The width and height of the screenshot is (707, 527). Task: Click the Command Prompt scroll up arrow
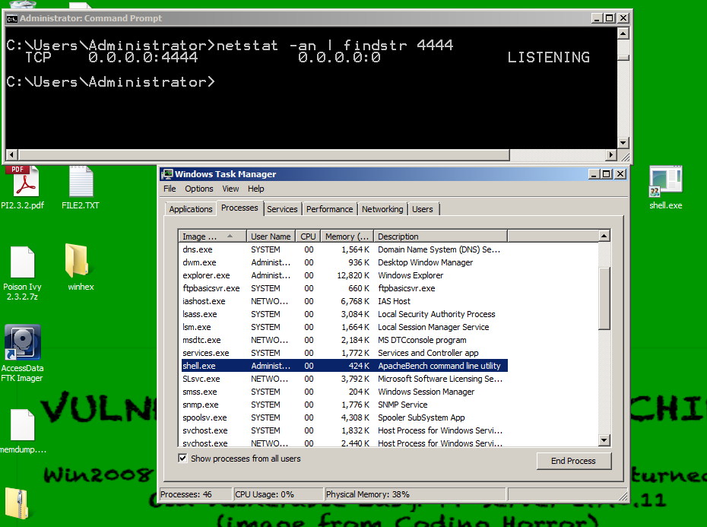click(623, 33)
